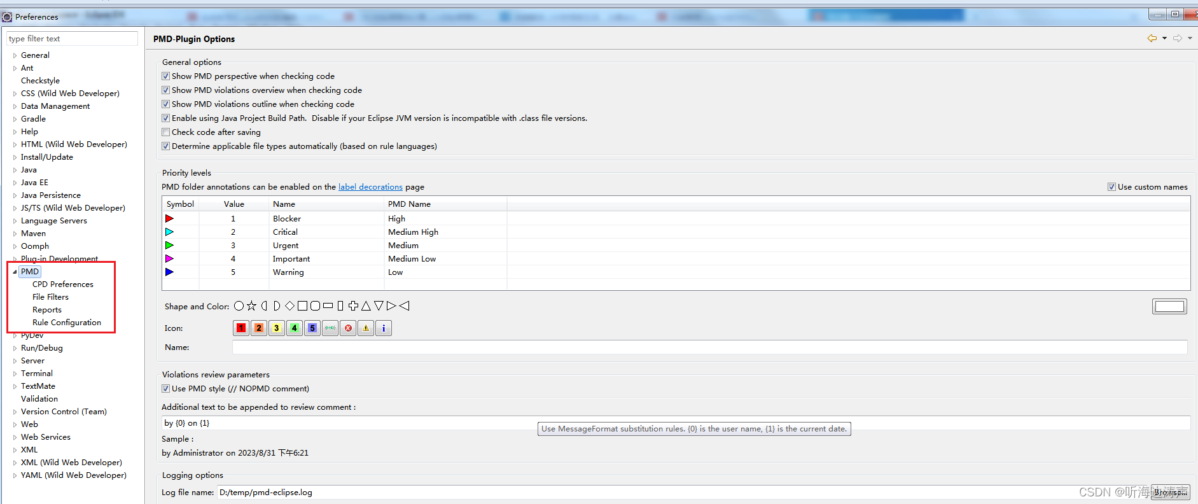The image size is (1198, 504).
Task: Select the upward triangle shape
Action: [x=366, y=306]
